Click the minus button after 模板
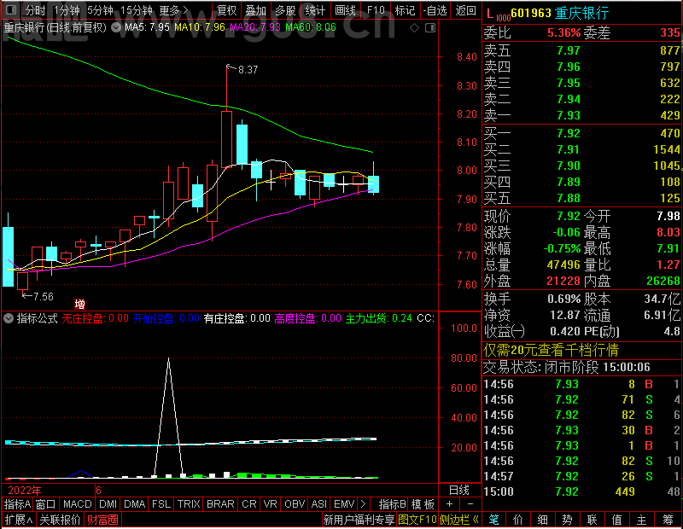 coord(470,504)
